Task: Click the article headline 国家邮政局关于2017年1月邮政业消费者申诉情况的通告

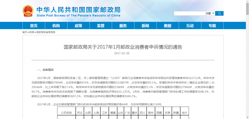Action: [x=123, y=47]
